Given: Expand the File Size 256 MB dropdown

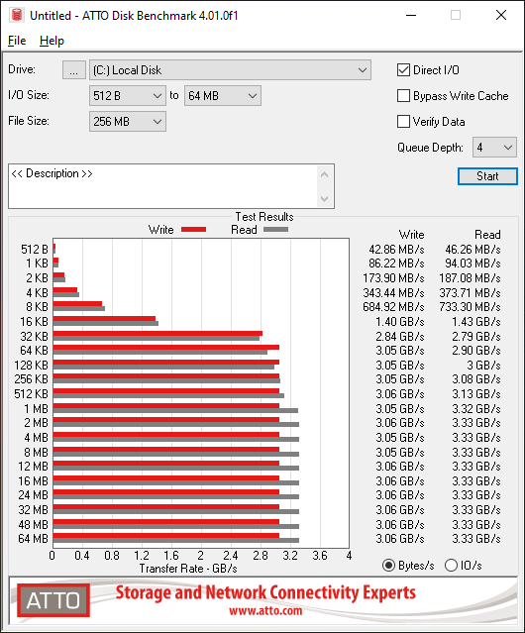Looking at the screenshot, I should (x=128, y=122).
